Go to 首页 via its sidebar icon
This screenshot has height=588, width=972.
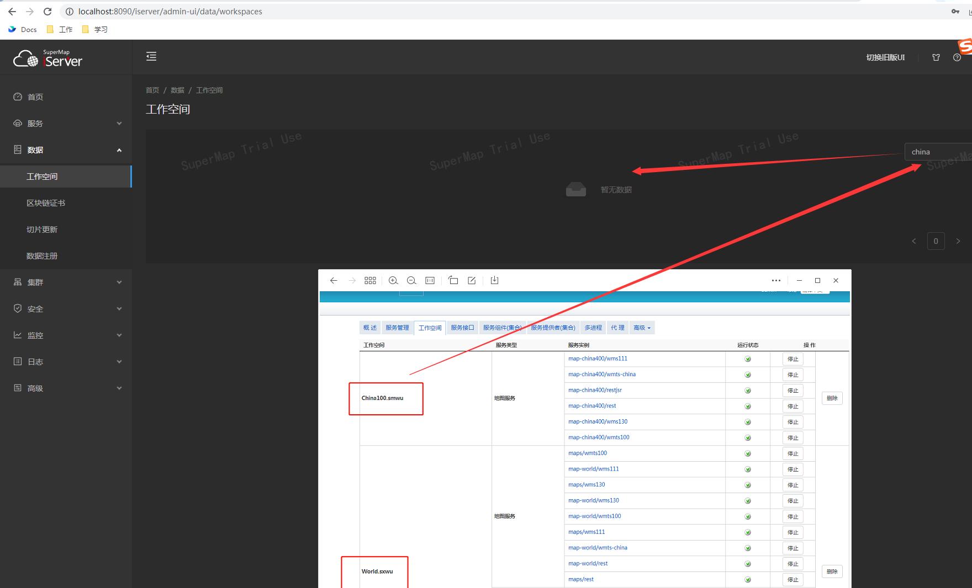18,97
